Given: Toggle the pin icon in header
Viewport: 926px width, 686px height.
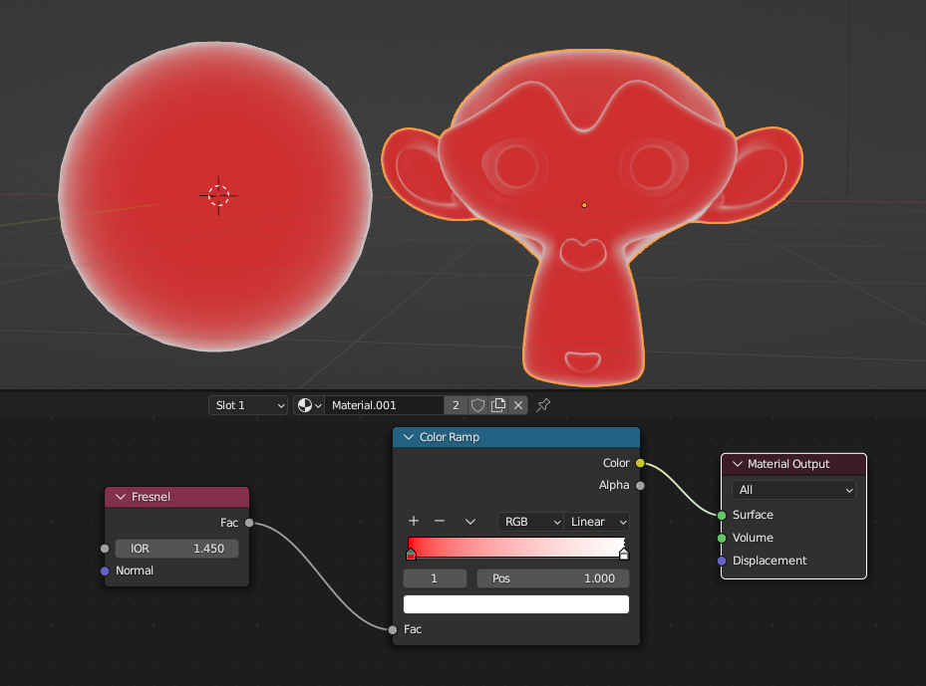Looking at the screenshot, I should pos(543,405).
